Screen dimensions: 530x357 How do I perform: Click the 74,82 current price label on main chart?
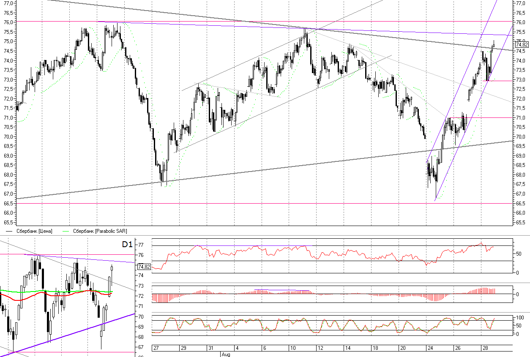coord(522,44)
